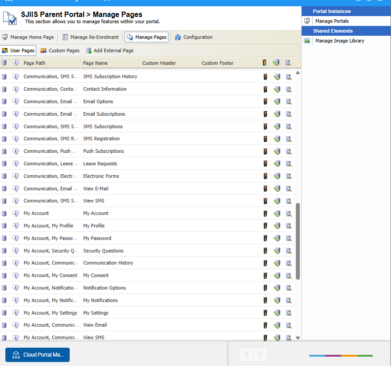
Task: Click the info bubble icon for Electronic Forms
Action: pyautogui.click(x=16, y=176)
